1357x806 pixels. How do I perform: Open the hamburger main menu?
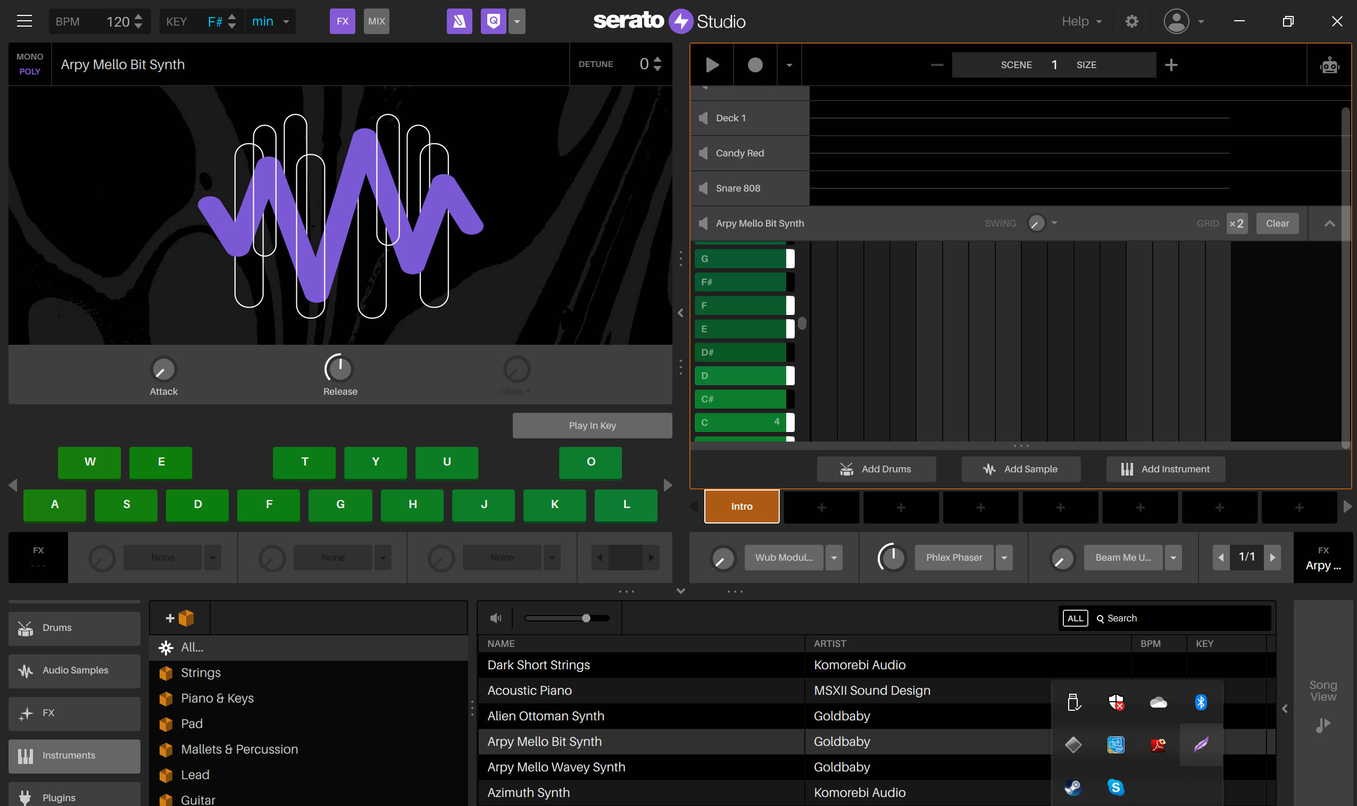(24, 21)
